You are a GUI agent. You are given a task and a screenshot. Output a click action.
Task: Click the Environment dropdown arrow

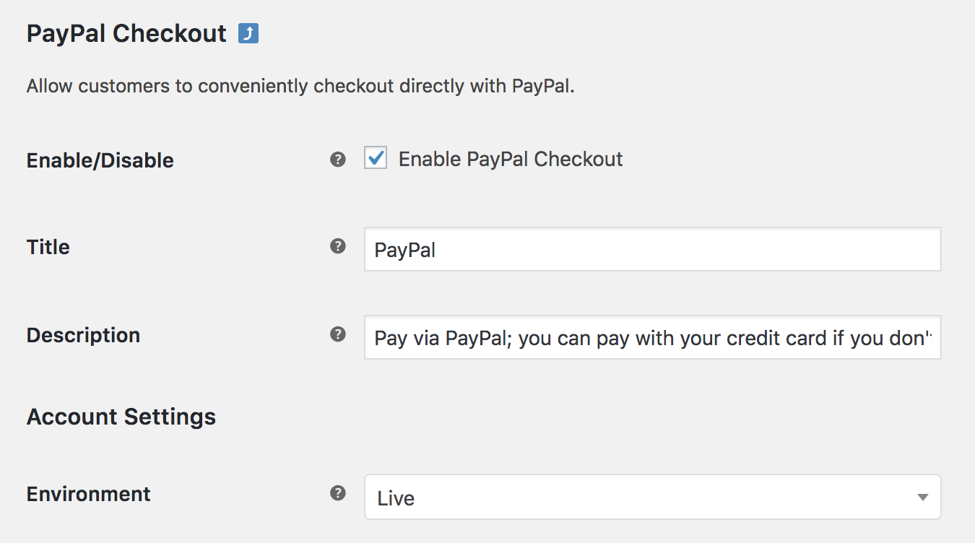(922, 497)
